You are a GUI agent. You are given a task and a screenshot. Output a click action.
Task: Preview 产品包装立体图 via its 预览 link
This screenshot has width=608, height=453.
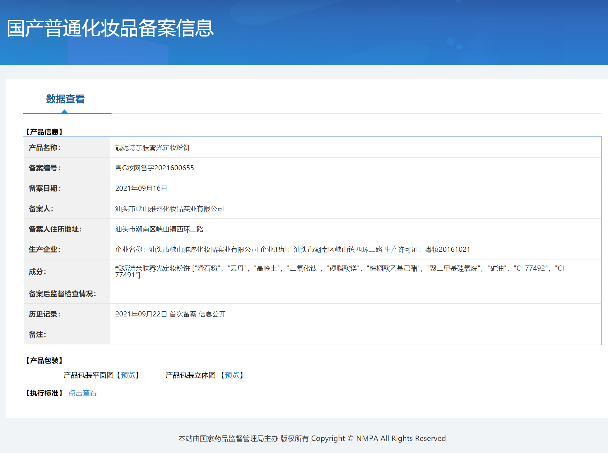[x=232, y=375]
